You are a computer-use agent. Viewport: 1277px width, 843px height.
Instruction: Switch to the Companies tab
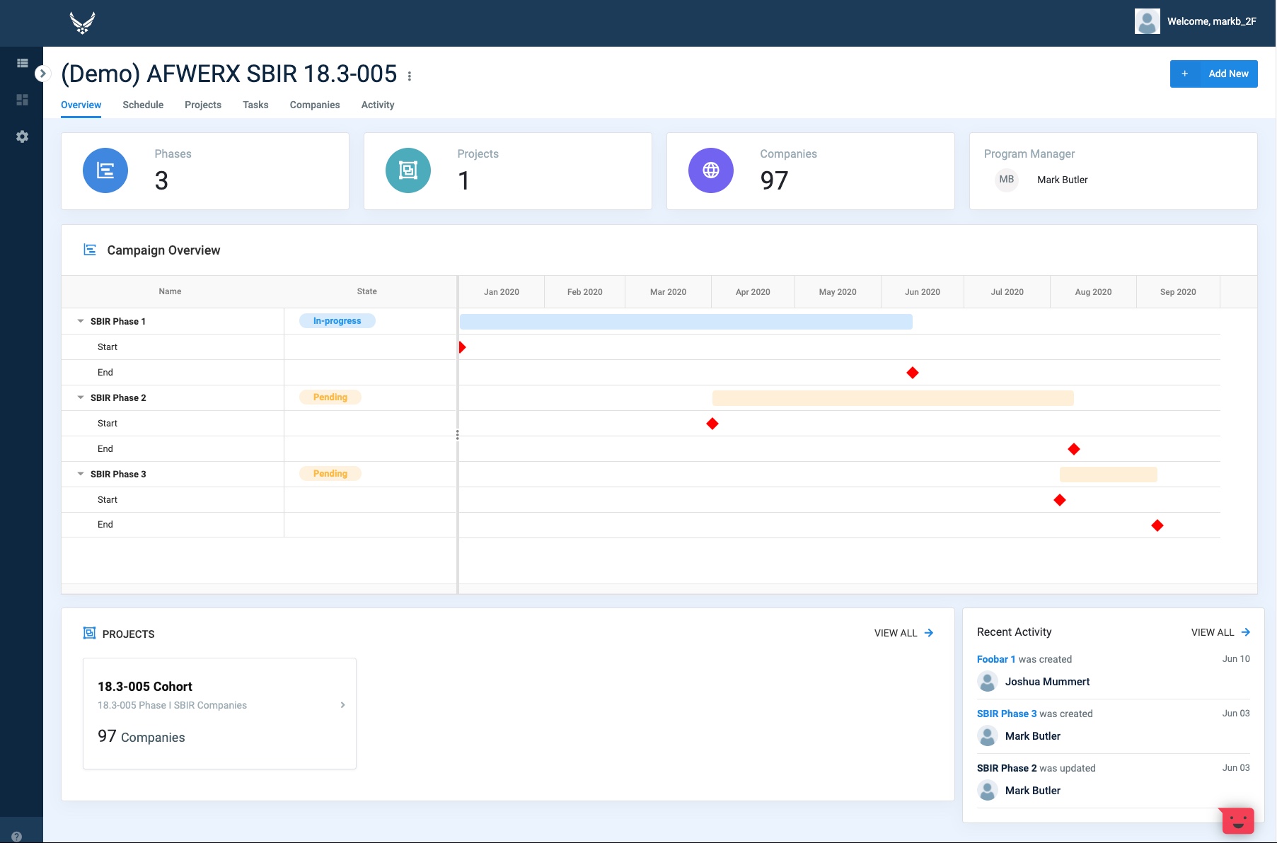pos(315,105)
